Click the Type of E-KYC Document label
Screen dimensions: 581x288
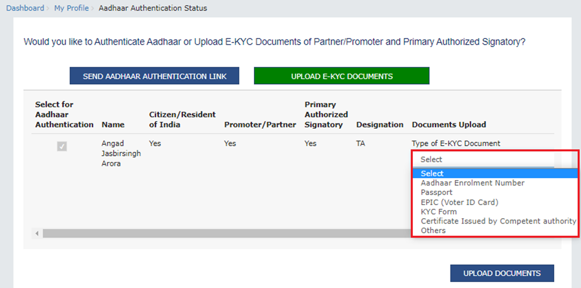456,144
